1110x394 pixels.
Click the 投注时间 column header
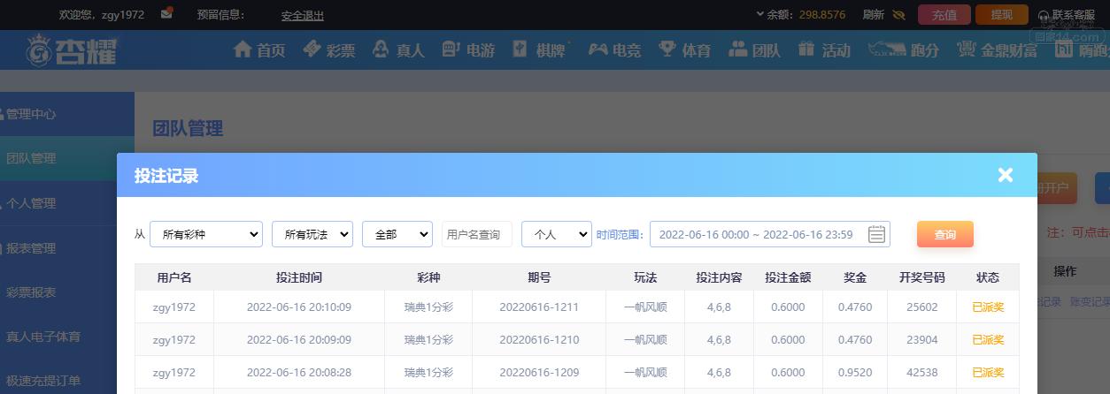tap(299, 277)
